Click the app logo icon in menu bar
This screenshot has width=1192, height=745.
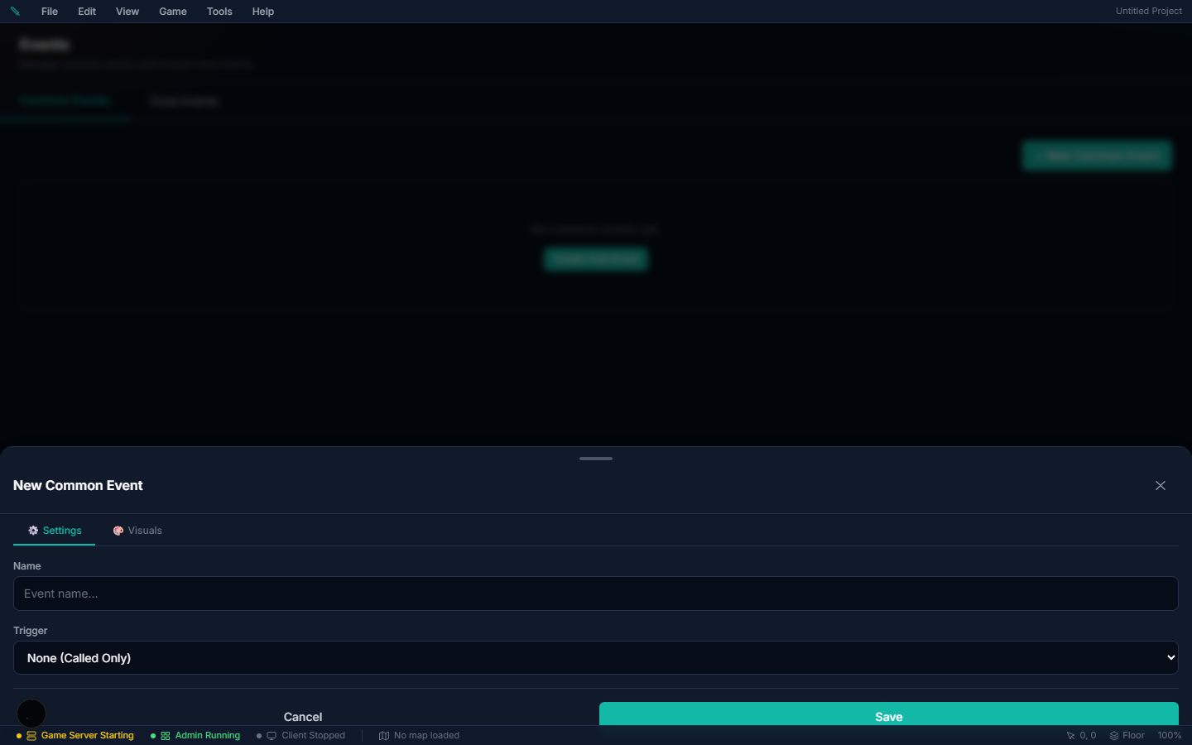click(15, 11)
